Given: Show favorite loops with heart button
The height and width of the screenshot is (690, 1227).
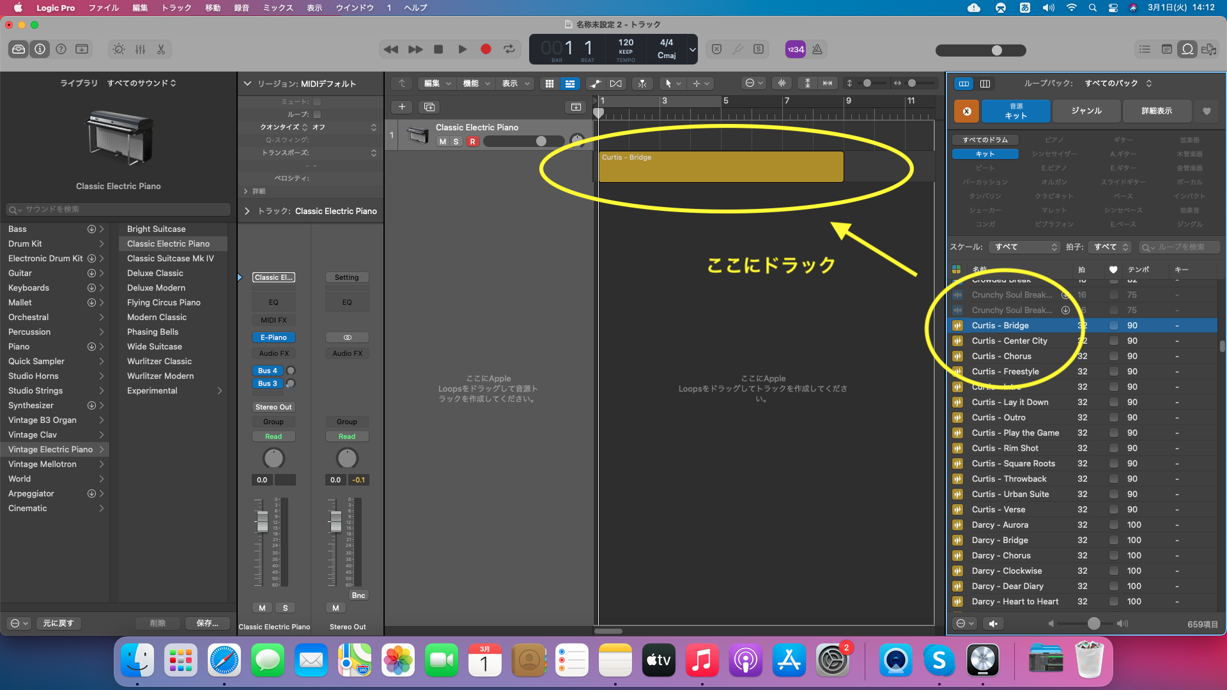Looking at the screenshot, I should (x=1207, y=111).
